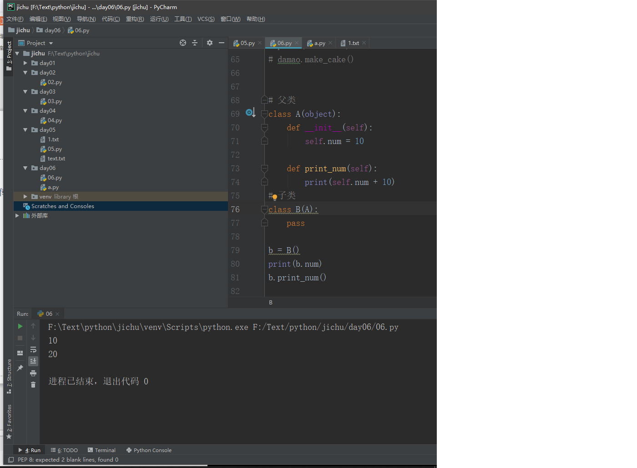Open Project panel settings gear

click(x=209, y=43)
